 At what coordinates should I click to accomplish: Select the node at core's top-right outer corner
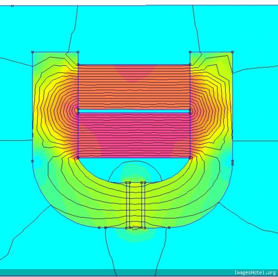(x=233, y=52)
